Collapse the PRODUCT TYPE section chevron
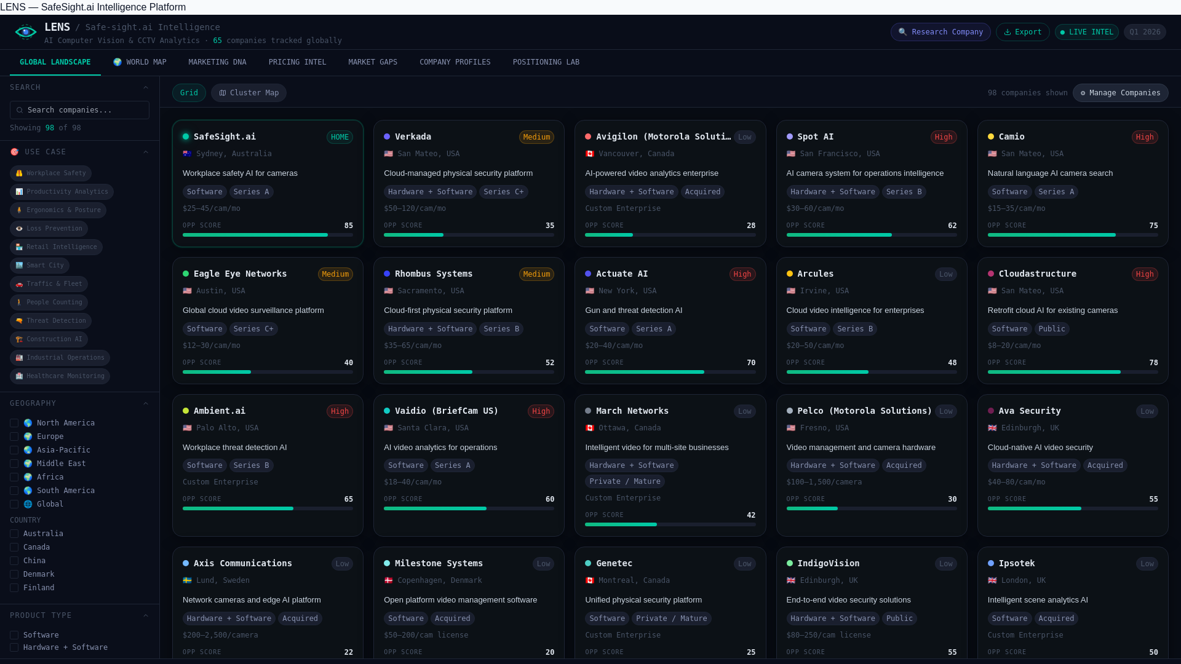Screen dimensions: 1181x664 146,615
